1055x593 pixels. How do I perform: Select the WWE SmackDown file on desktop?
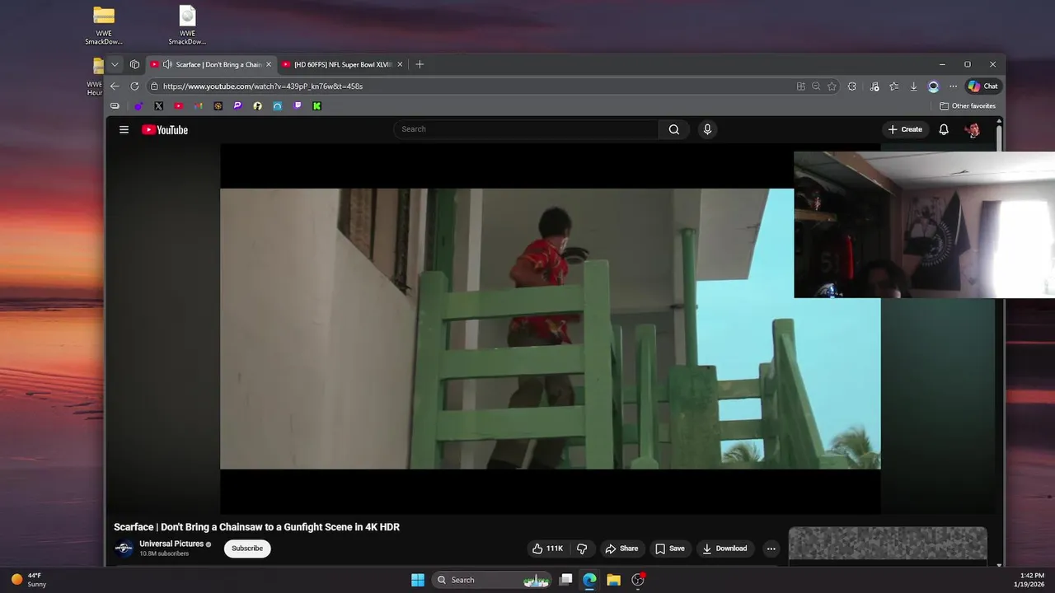188,26
